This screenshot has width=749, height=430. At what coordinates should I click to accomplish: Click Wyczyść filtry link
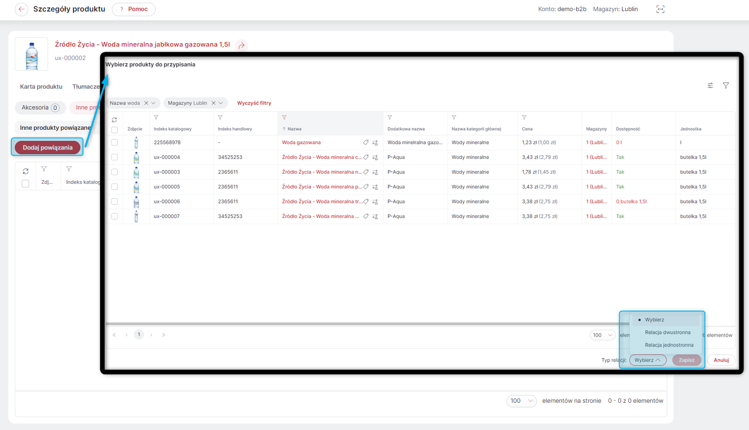click(x=254, y=103)
